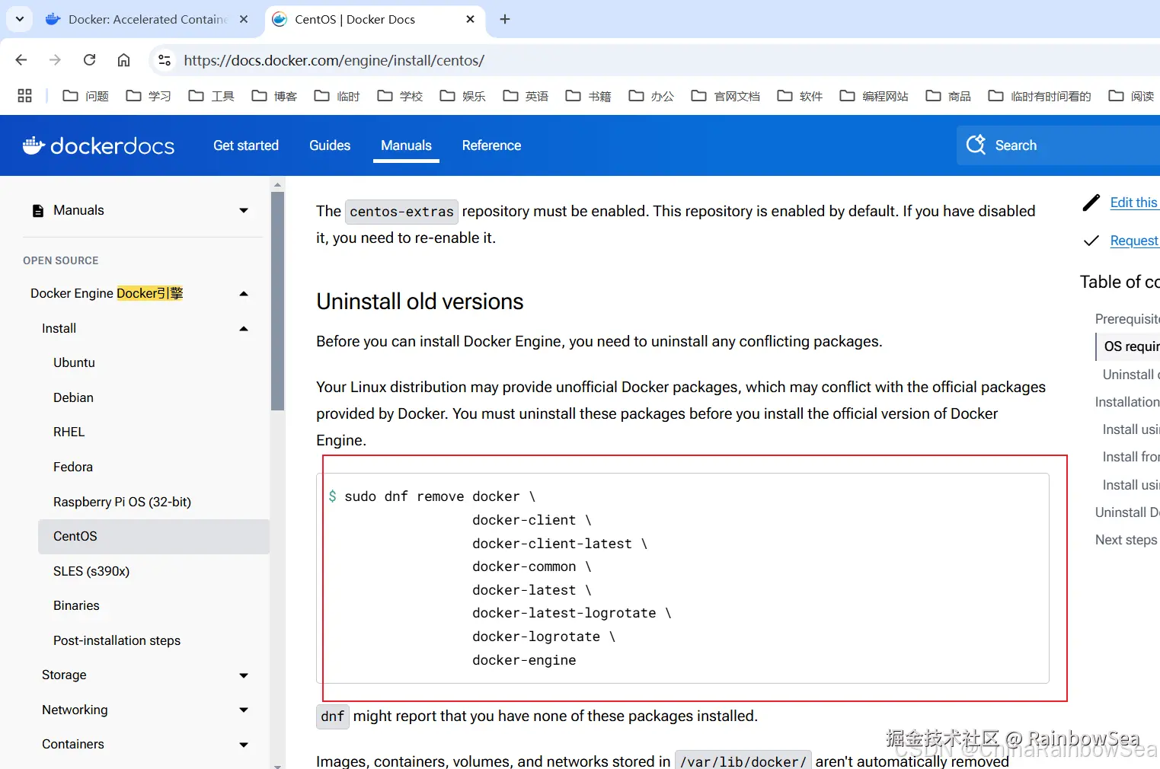The height and width of the screenshot is (769, 1160).
Task: Open the Manuals menu
Action: (x=406, y=145)
